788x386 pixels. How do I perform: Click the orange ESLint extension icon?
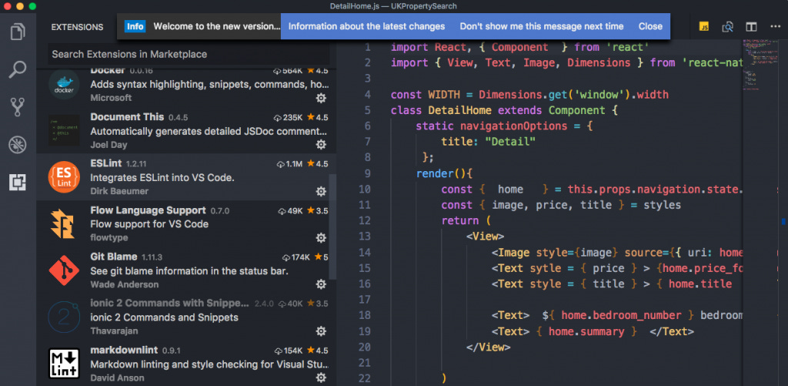(65, 177)
